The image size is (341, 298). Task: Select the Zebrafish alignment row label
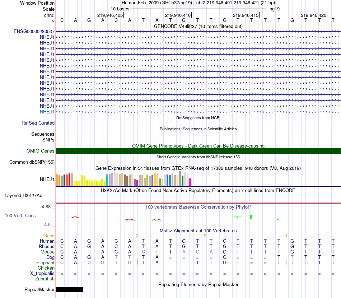point(45,279)
